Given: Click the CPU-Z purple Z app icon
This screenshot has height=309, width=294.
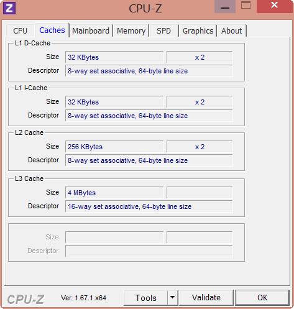Looking at the screenshot, I should 9,8.
